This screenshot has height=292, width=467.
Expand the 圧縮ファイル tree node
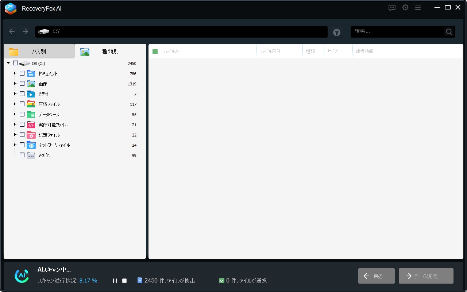pyautogui.click(x=15, y=104)
